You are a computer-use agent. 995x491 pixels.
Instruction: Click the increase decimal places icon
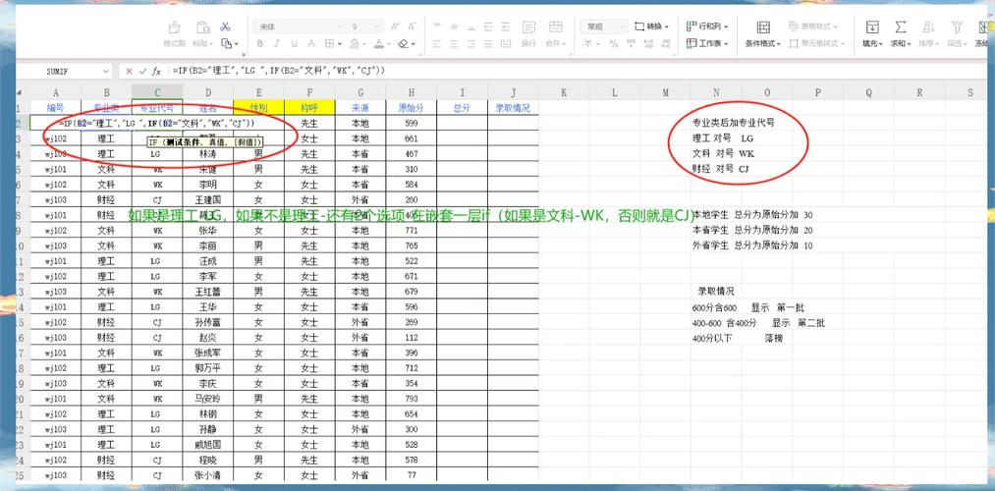point(648,44)
